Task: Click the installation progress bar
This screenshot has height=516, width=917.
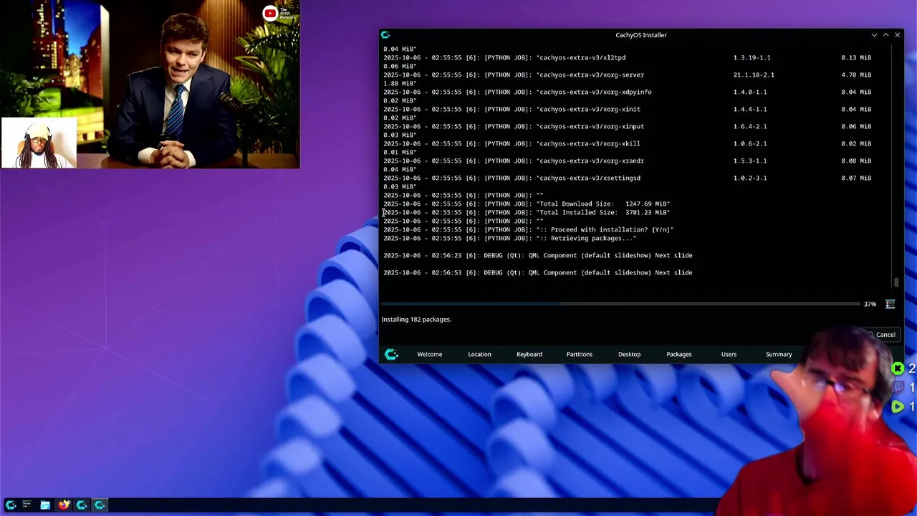Action: [620, 304]
